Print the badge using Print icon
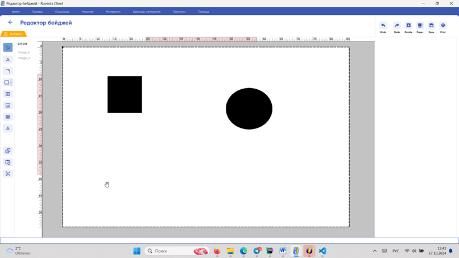Viewport: 459px width, 258px height. (x=443, y=26)
